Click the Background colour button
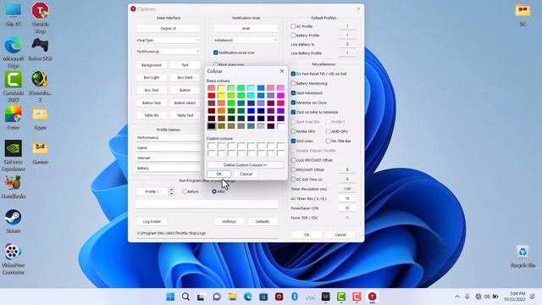Viewport: 542px width, 305px height. 152,65
